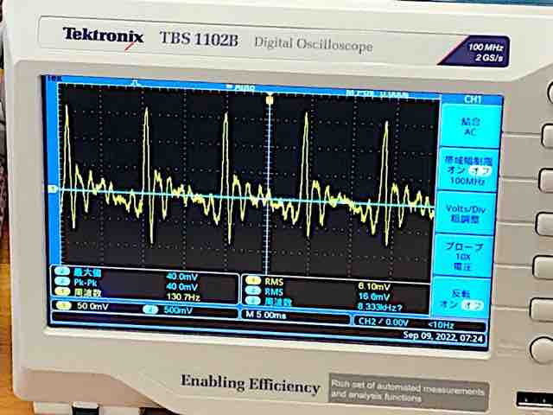Select the 40.0mV value in the Pk-Pk row

(182, 286)
